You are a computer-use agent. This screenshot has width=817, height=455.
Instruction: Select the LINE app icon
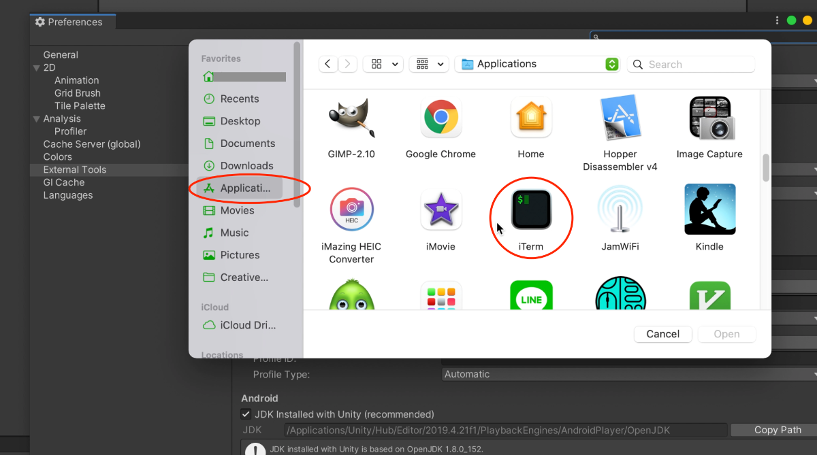coord(531,296)
